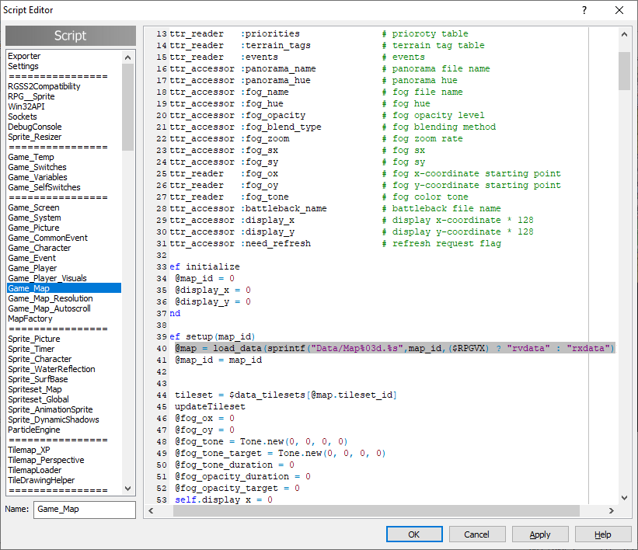Open the Spriteset_Map script
This screenshot has width=638, height=550.
coord(35,389)
